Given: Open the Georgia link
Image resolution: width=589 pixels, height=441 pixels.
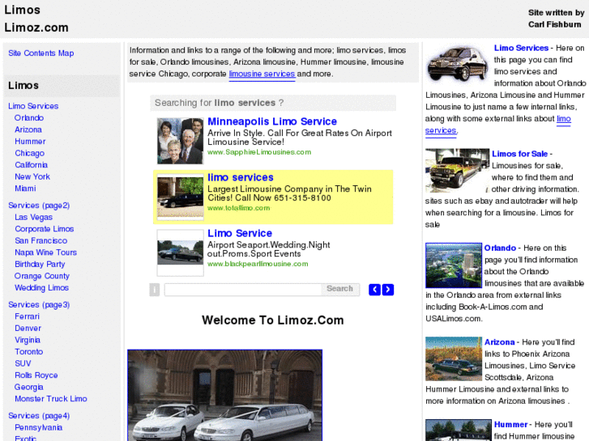Looking at the screenshot, I should 29,387.
